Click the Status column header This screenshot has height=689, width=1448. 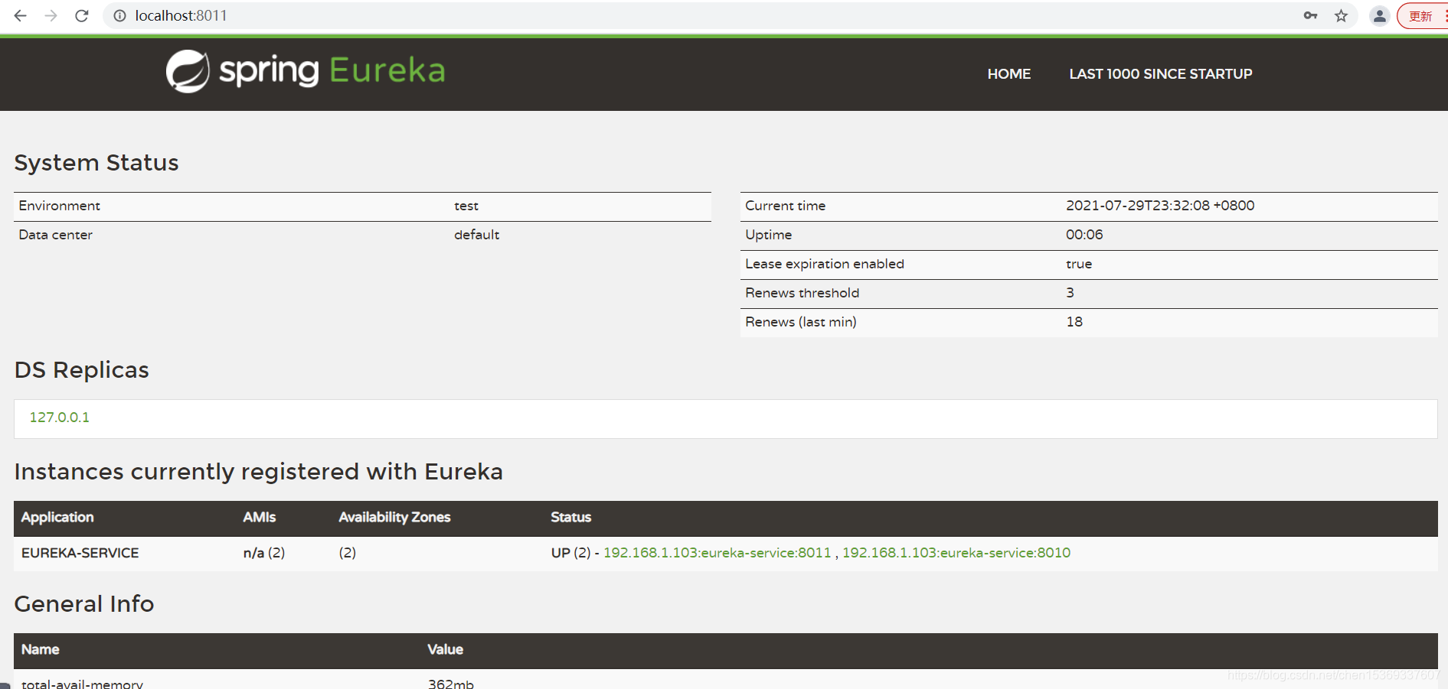(x=571, y=518)
